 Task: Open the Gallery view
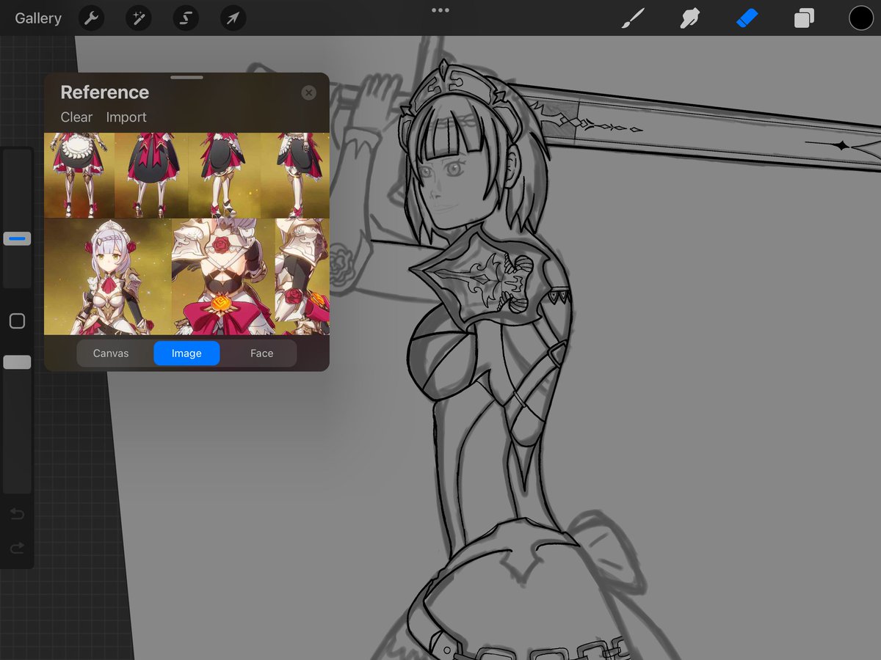point(38,18)
